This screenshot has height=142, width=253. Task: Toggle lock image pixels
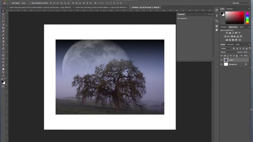click(x=228, y=56)
